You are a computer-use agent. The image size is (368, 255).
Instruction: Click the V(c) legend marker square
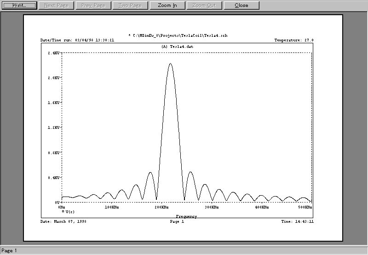pos(63,211)
